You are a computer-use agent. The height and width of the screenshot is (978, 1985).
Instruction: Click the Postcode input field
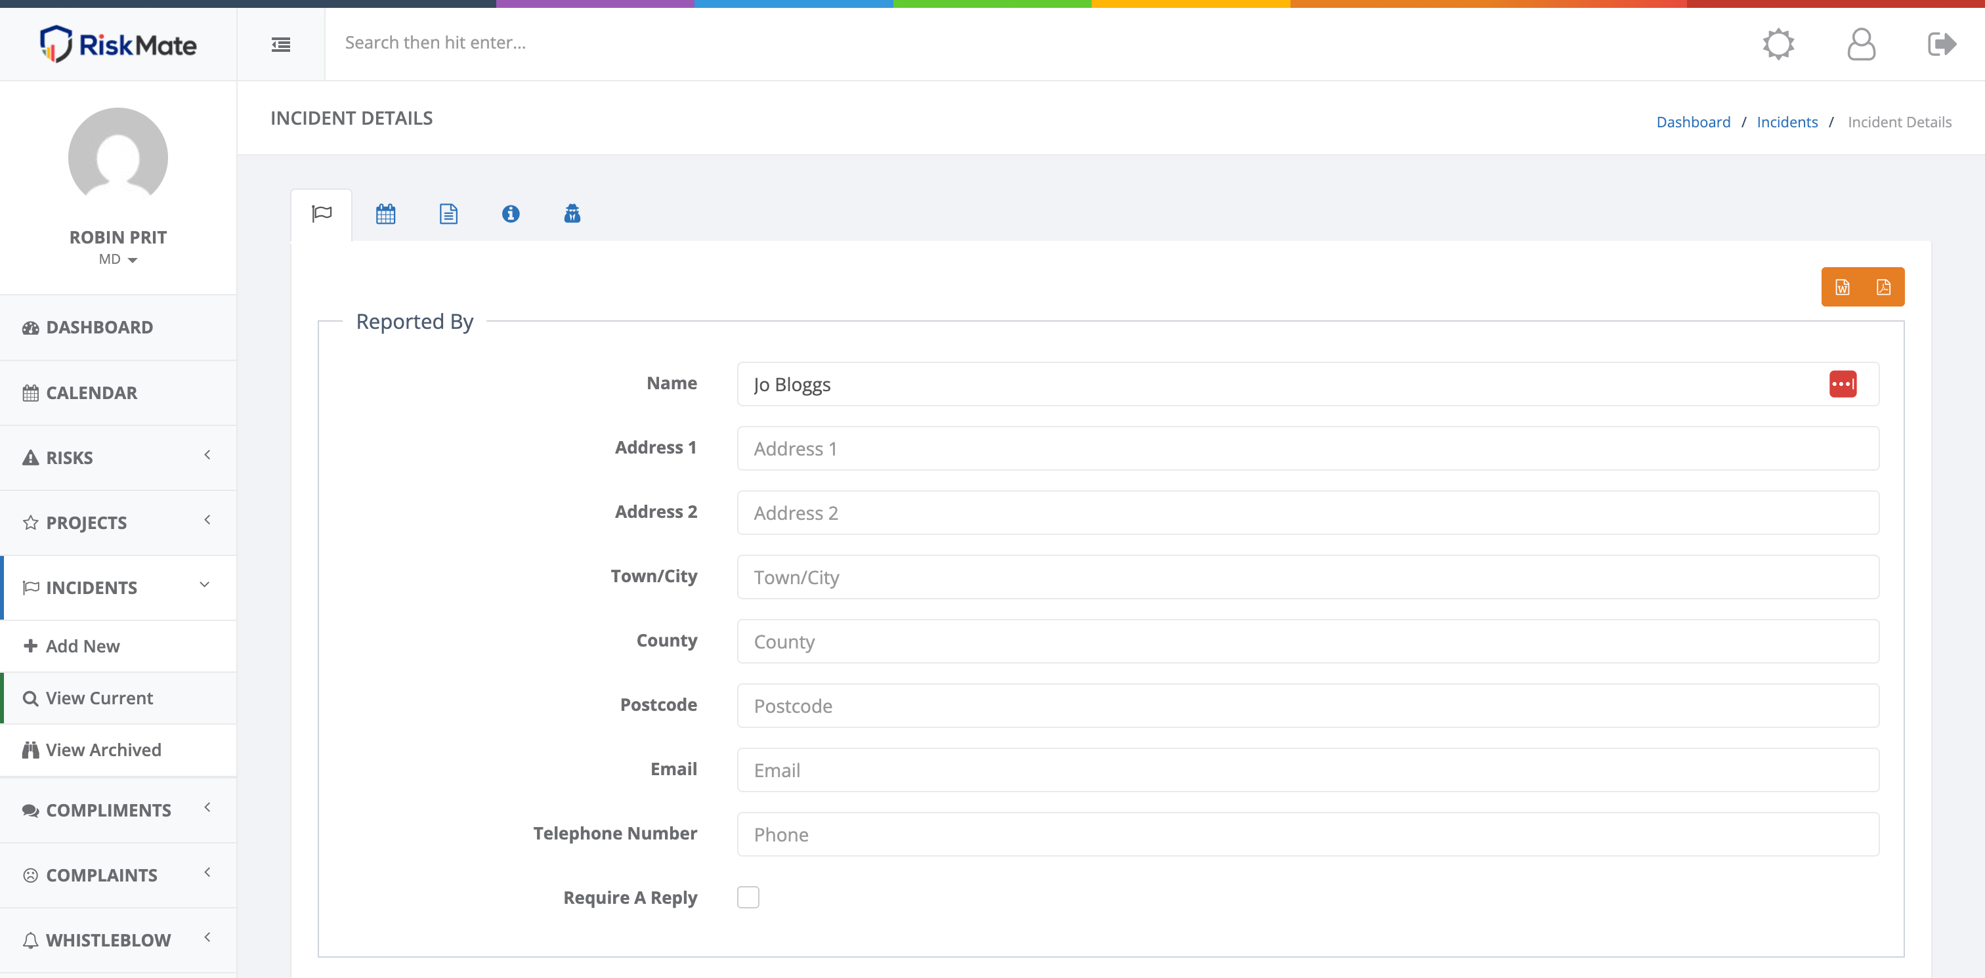pyautogui.click(x=1308, y=706)
